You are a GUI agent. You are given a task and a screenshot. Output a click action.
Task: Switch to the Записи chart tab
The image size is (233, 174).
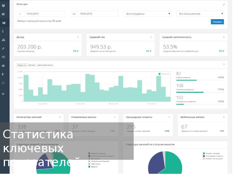click(x=32, y=65)
